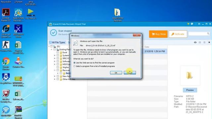212x119 pixels.
Task: Expand the System folder tree node
Action: click(x=55, y=55)
